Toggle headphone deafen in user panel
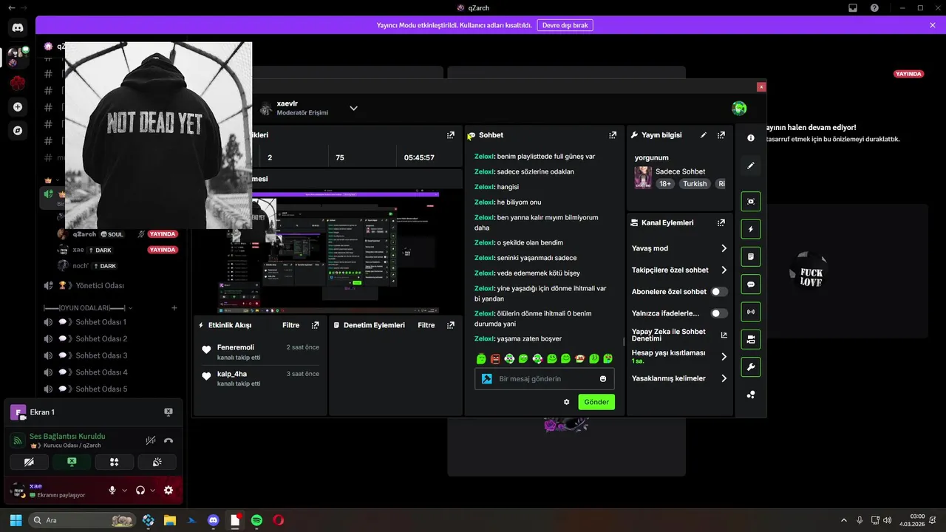 140,490
